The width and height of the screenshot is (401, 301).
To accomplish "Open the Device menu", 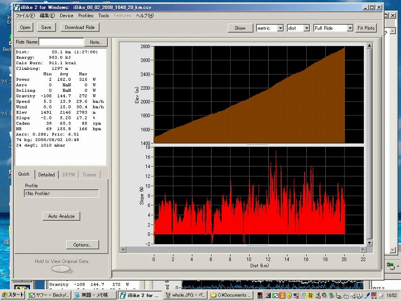I will [66, 16].
